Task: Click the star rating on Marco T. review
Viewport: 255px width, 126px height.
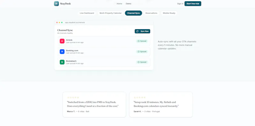Action: (73, 97)
